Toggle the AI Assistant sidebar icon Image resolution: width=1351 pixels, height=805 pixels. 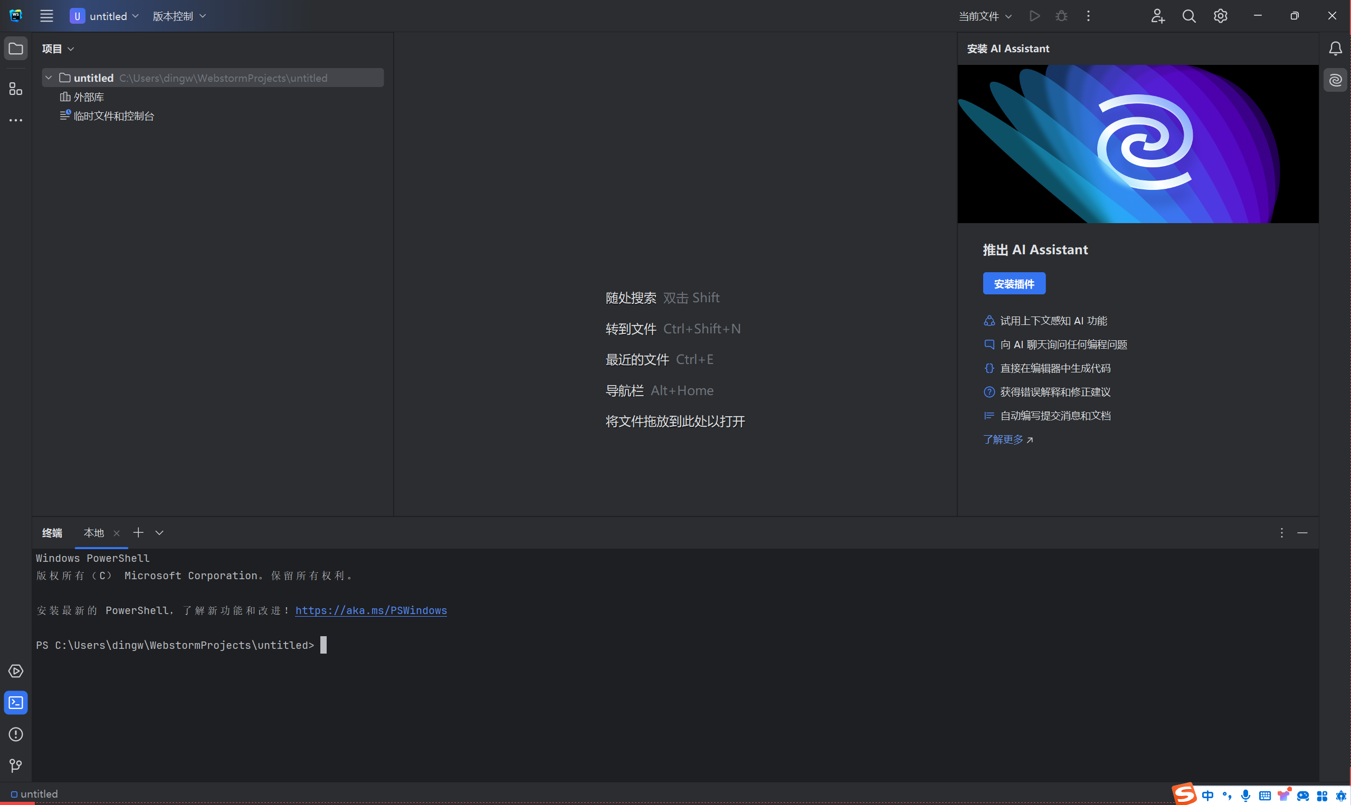click(1335, 80)
